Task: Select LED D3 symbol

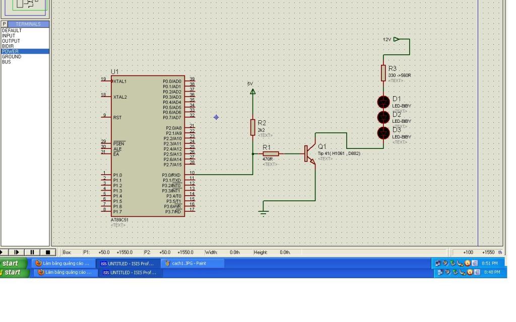Action: [x=383, y=133]
